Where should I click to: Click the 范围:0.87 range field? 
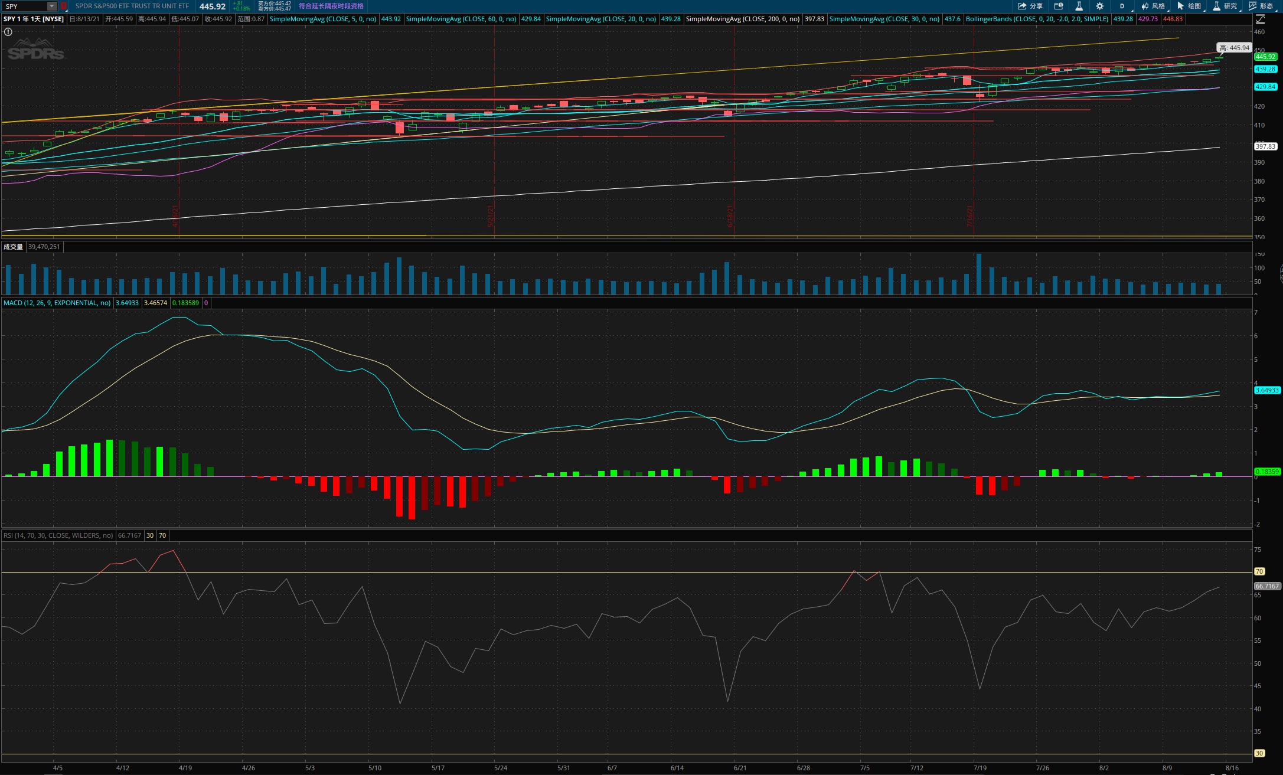point(250,19)
